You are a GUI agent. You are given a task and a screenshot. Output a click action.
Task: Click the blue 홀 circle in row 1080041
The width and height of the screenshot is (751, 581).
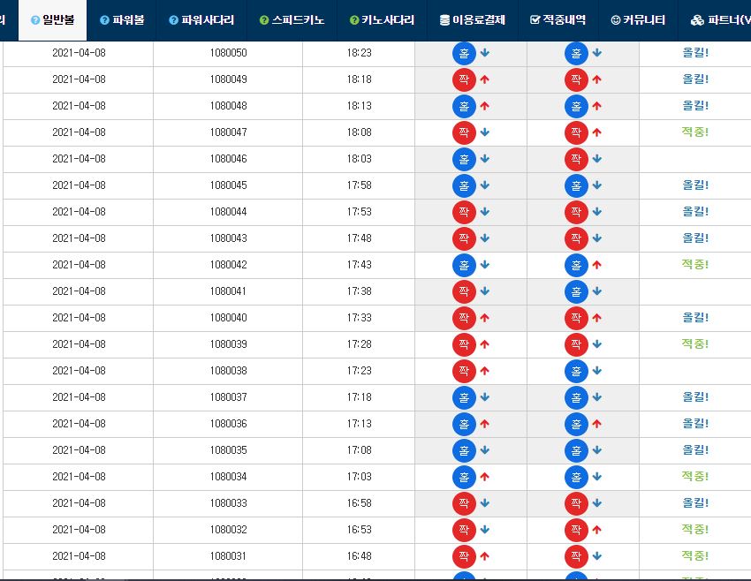coord(576,291)
